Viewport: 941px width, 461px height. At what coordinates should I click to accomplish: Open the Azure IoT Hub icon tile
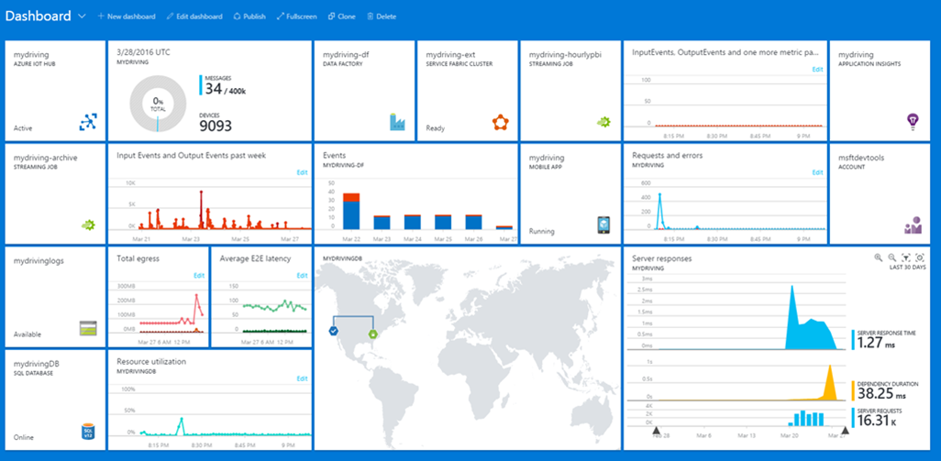click(x=89, y=121)
